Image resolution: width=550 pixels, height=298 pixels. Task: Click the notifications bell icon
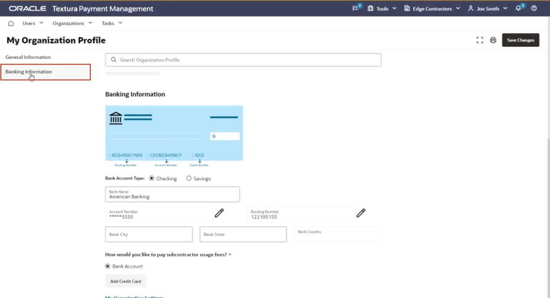[x=519, y=8]
